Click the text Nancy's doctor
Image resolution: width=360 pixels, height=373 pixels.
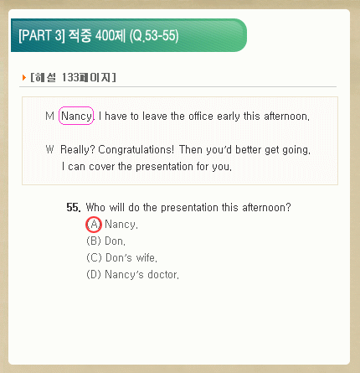point(141,274)
